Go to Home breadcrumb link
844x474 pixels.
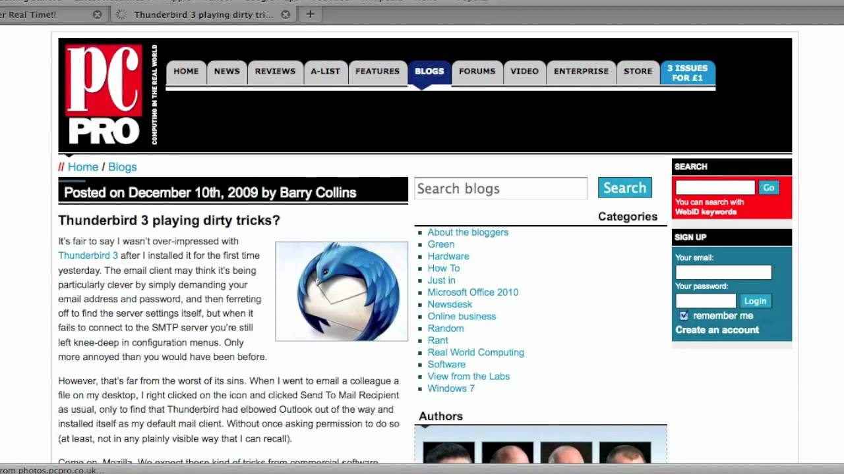pyautogui.click(x=83, y=167)
